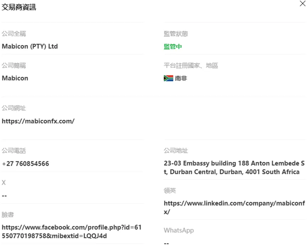Click the 監管狀態 field label

click(x=176, y=34)
